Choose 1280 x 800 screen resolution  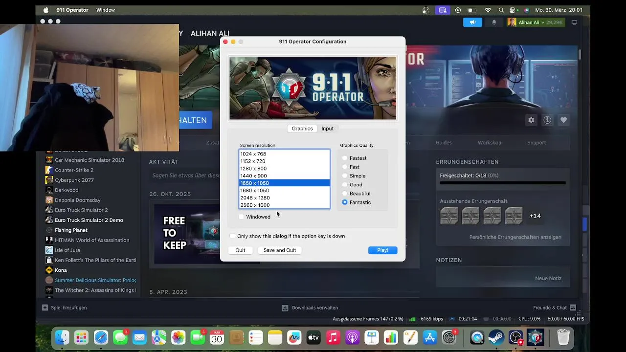pos(285,168)
